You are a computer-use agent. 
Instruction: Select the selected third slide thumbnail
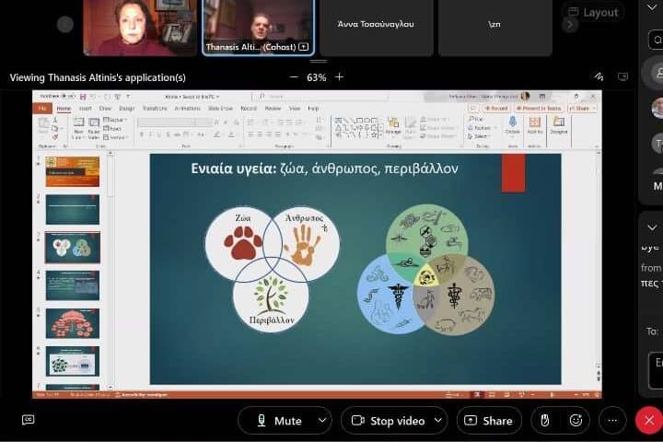73,248
